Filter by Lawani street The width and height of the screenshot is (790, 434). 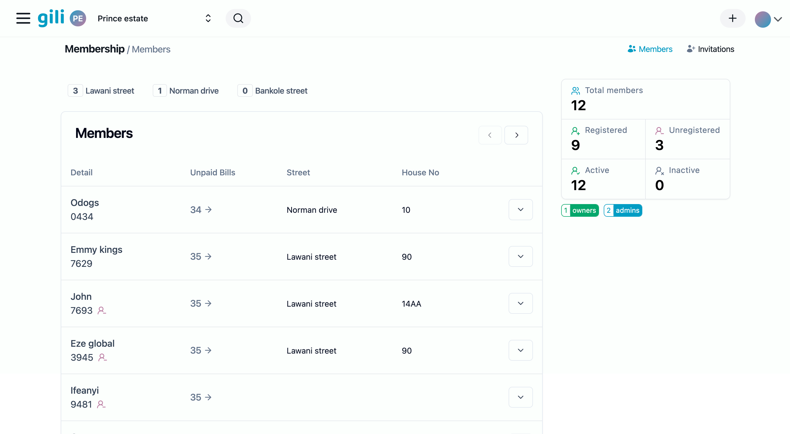click(101, 91)
